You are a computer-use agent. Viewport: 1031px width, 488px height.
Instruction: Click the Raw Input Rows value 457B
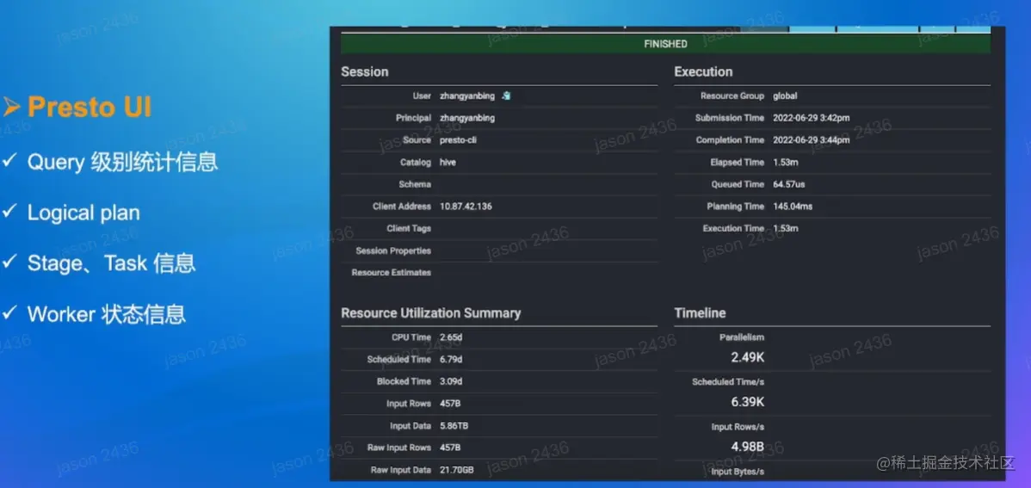tap(450, 448)
